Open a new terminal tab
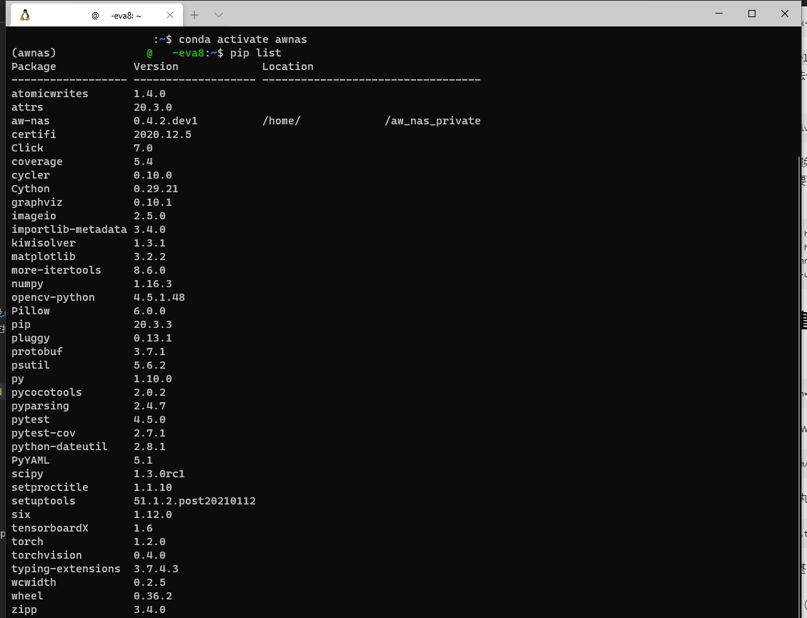The image size is (807, 618). (x=194, y=15)
